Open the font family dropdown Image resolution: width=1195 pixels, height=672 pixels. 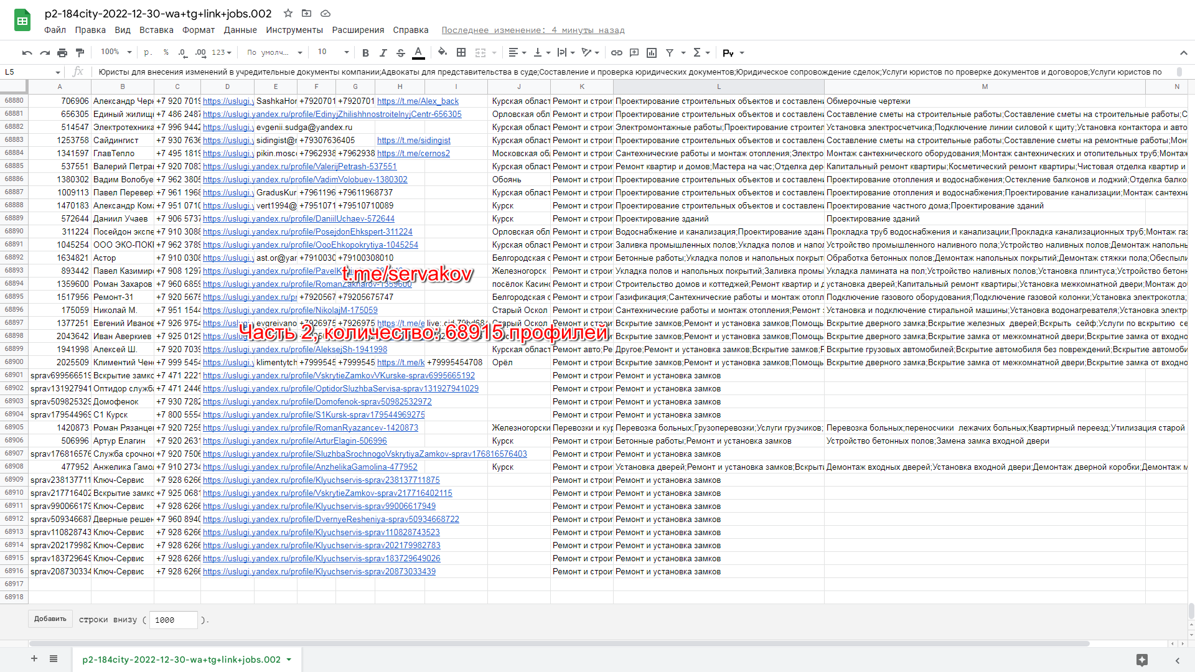(x=274, y=53)
